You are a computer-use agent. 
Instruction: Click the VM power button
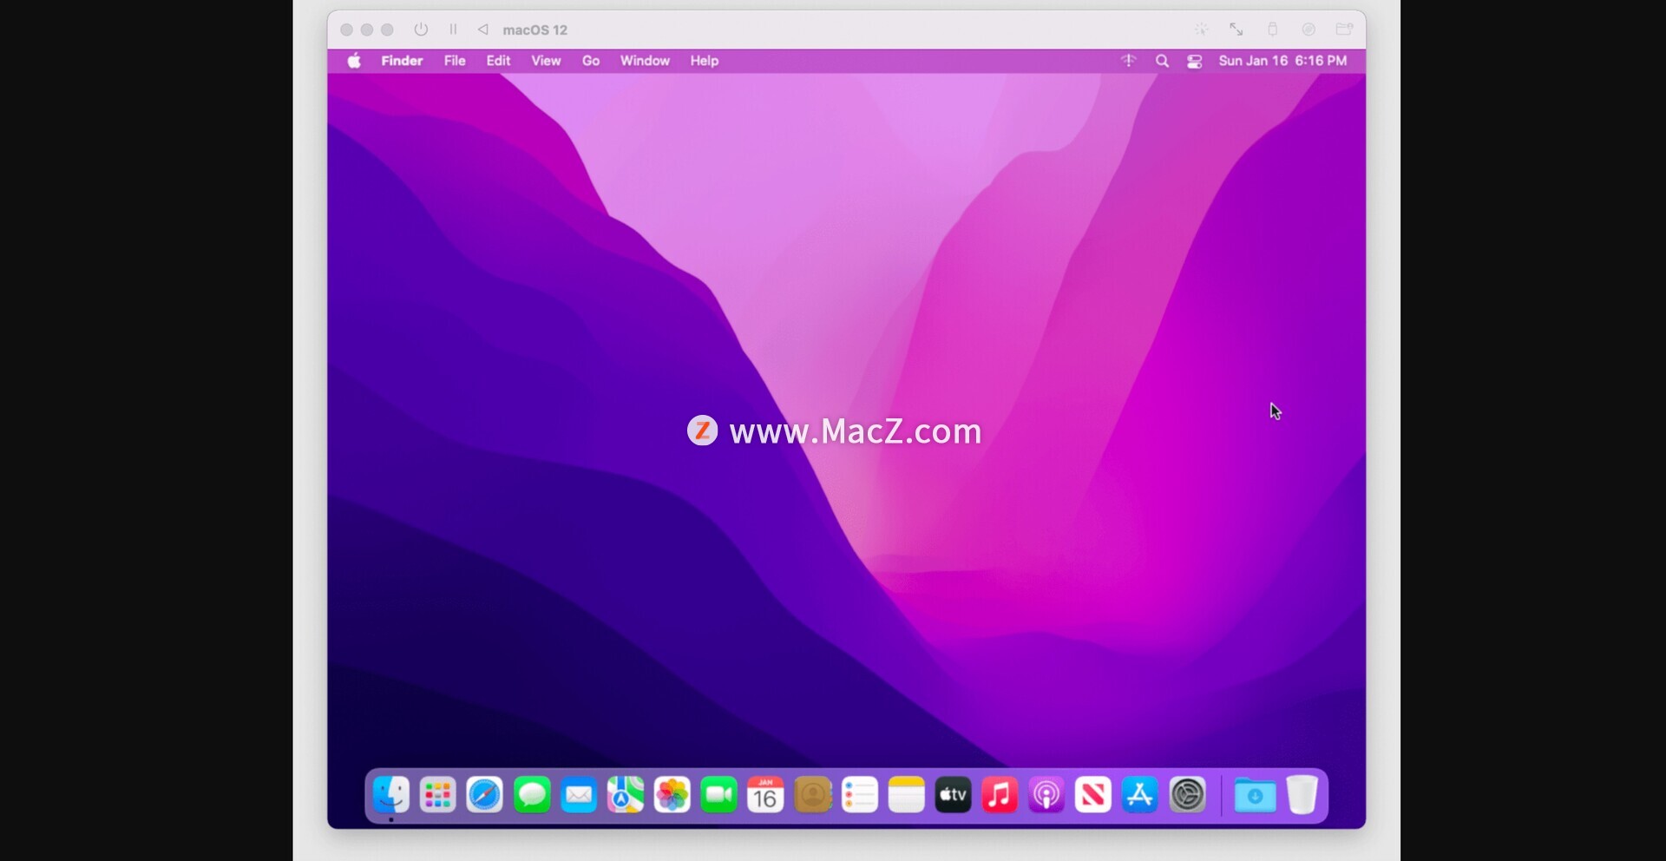(x=421, y=30)
